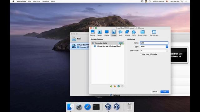Open the General settings pane
Screen dimensions: 200x112
point(92,33)
